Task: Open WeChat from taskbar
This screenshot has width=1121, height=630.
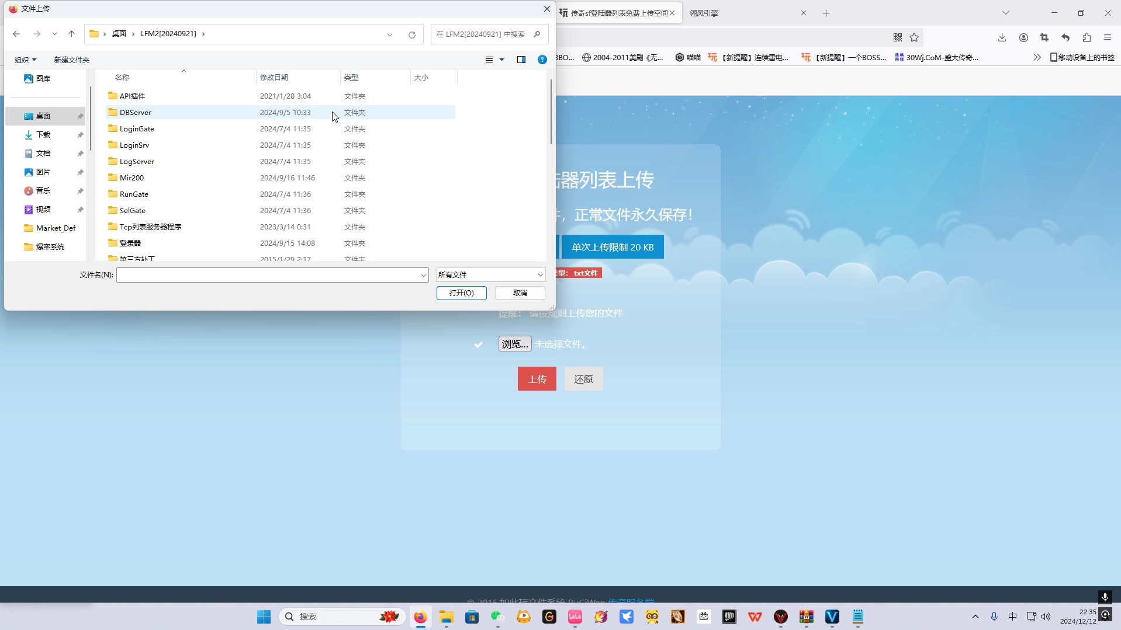Action: (x=497, y=617)
